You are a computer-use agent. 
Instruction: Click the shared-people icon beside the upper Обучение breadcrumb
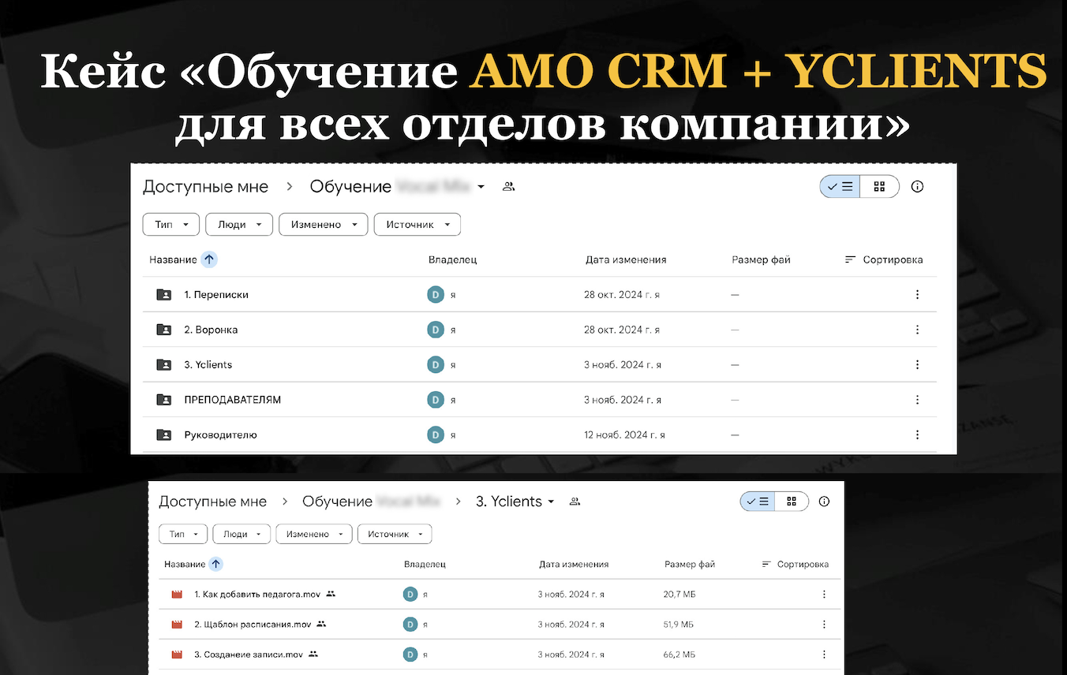point(508,187)
